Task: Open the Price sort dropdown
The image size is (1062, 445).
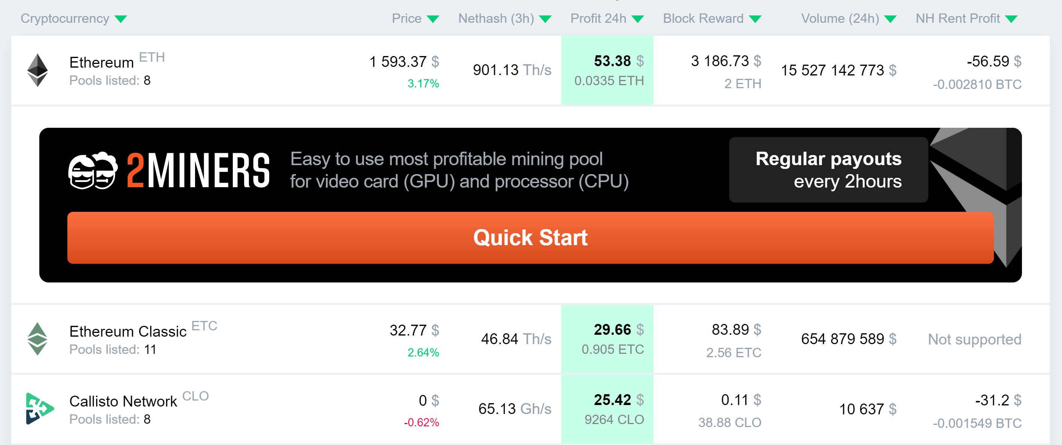Action: tap(432, 18)
